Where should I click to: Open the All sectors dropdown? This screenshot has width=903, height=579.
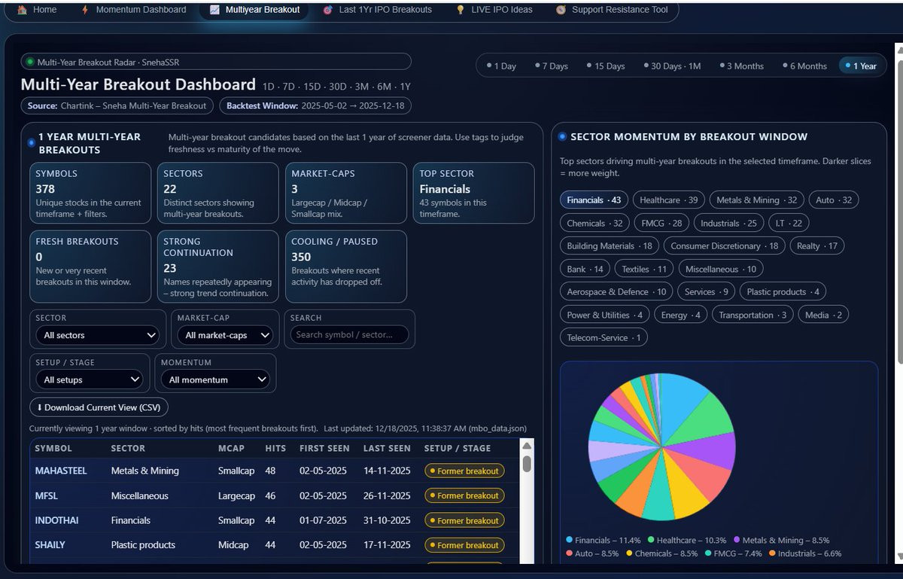(98, 335)
